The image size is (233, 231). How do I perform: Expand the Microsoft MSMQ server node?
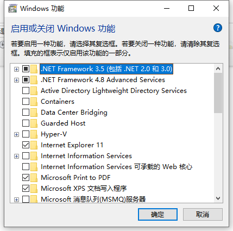16,199
